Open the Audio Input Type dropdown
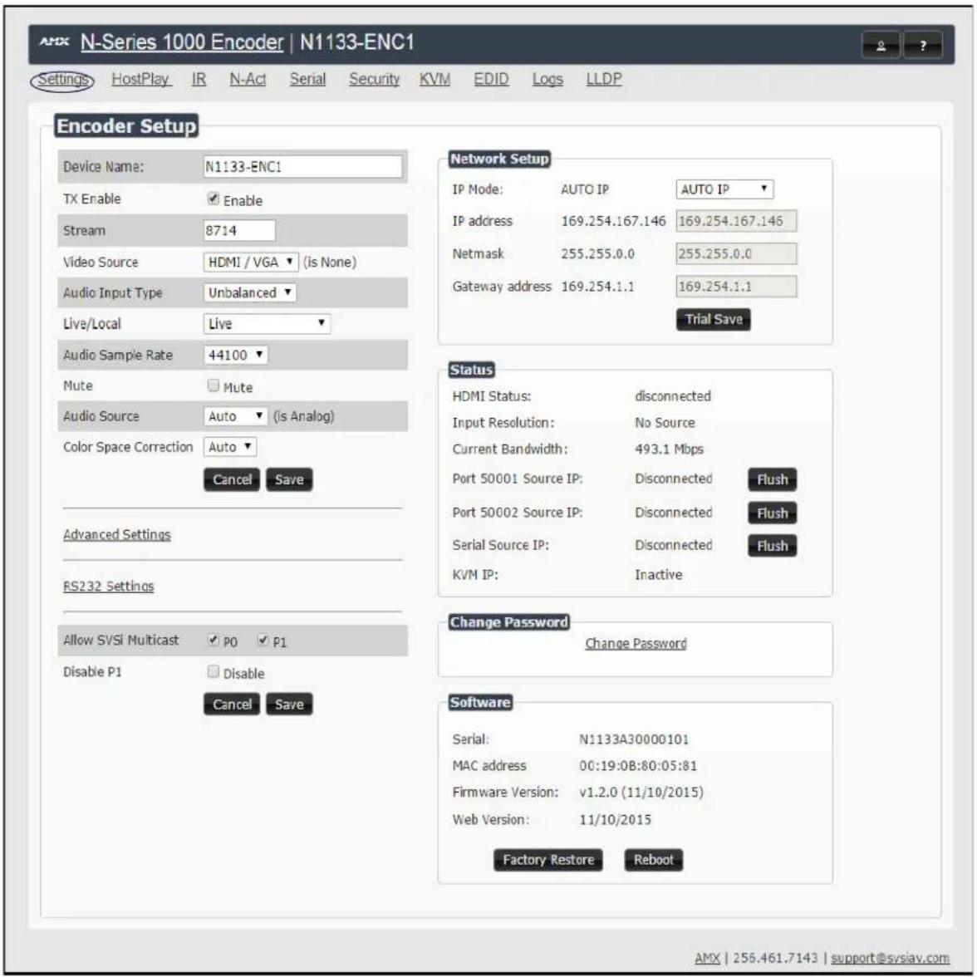 coord(249,292)
